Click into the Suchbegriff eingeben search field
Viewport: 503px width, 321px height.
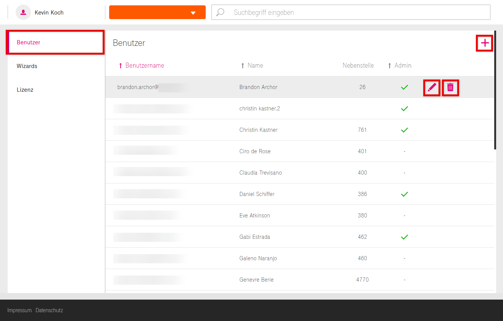[359, 12]
